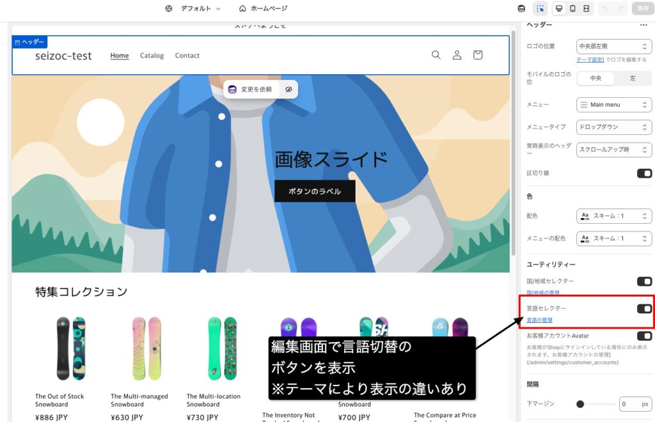Disable the 国/地域セレクター toggle
Screen dimensions: 655x422
pos(645,281)
